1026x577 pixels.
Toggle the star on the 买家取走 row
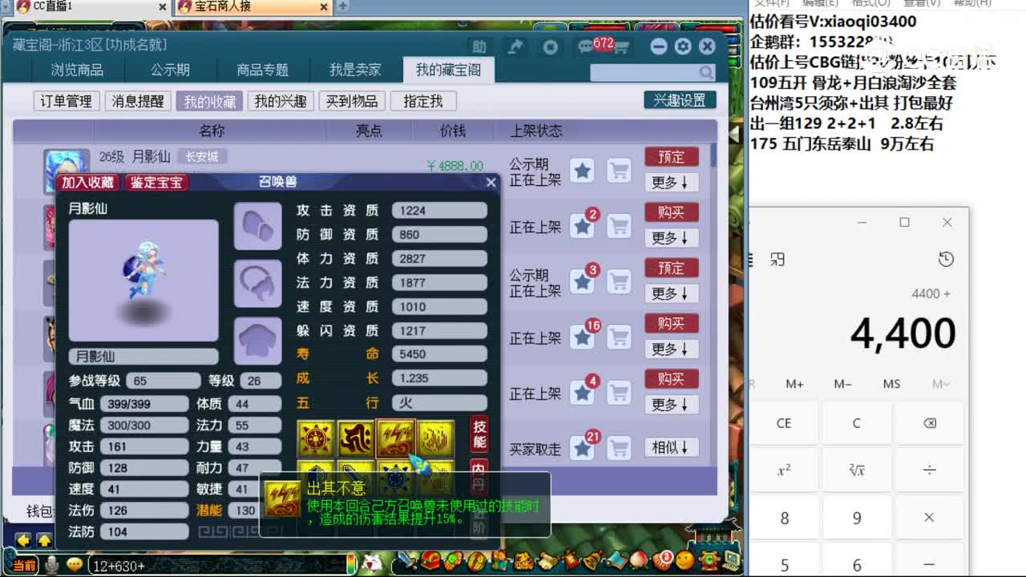(x=583, y=447)
